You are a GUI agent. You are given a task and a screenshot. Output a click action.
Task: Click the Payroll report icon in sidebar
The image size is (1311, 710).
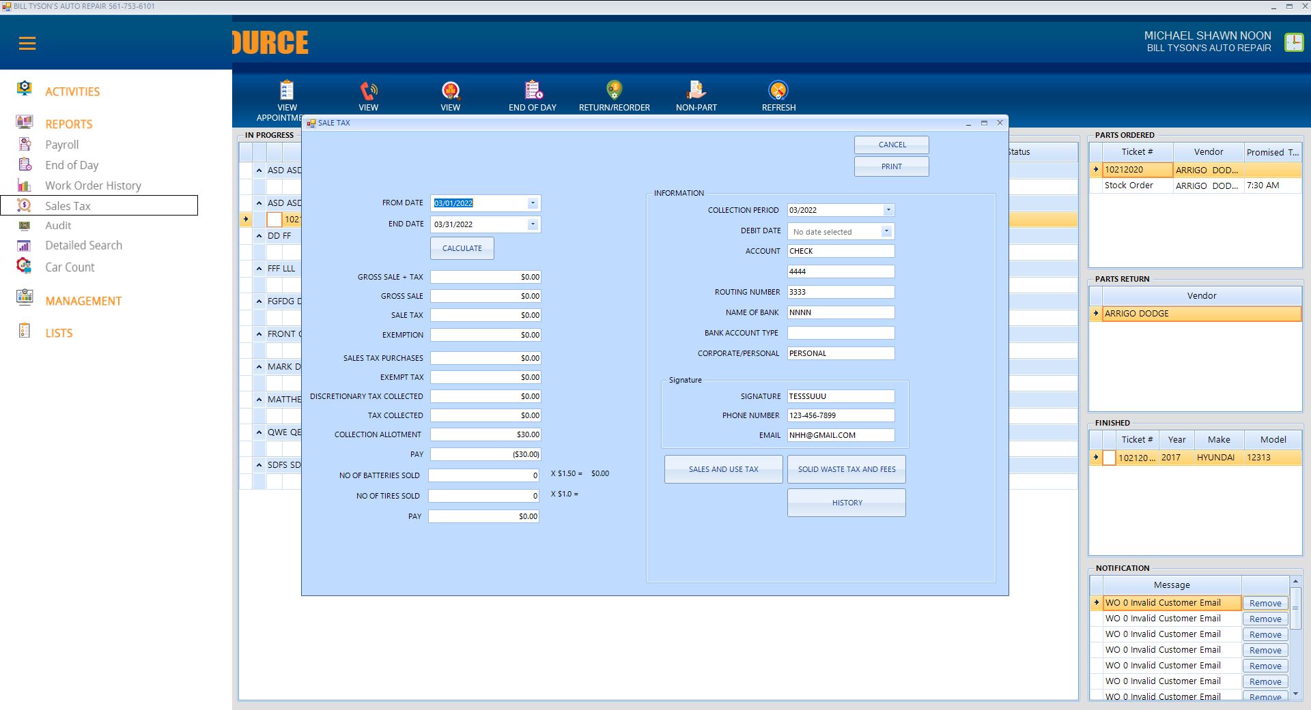click(25, 145)
